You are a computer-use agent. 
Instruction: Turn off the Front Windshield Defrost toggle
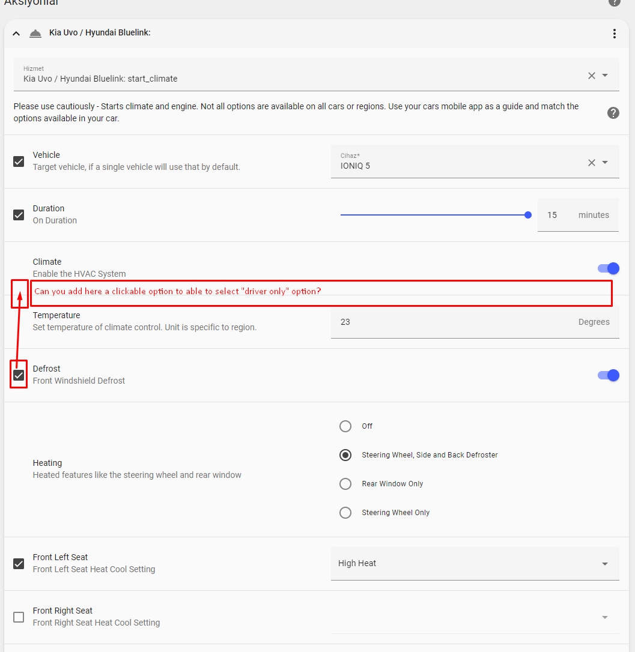click(608, 375)
